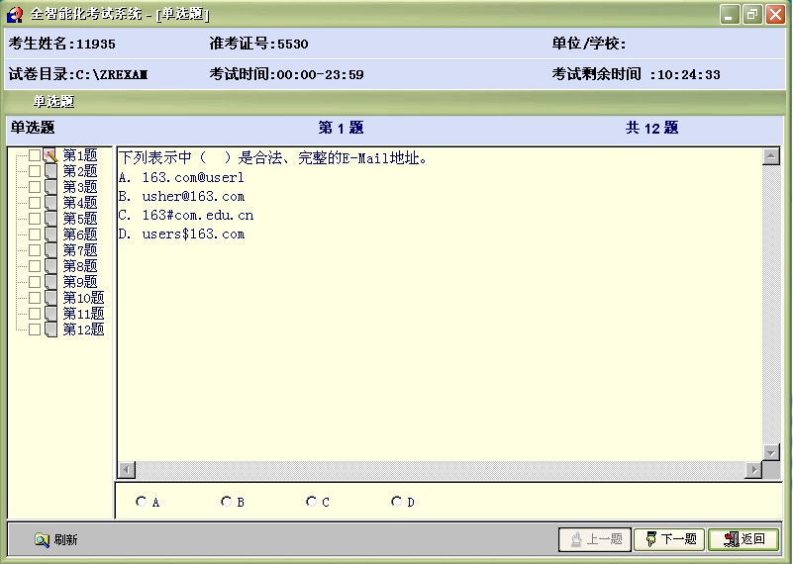This screenshot has width=793, height=564.
Task: Restore down the exam window
Action: tap(752, 15)
